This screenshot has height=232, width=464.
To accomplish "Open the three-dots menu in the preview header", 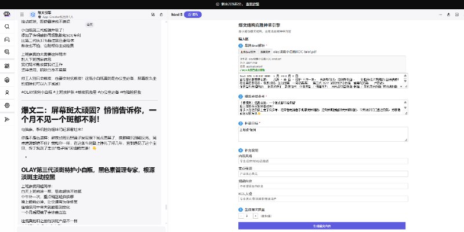I will click(440, 14).
